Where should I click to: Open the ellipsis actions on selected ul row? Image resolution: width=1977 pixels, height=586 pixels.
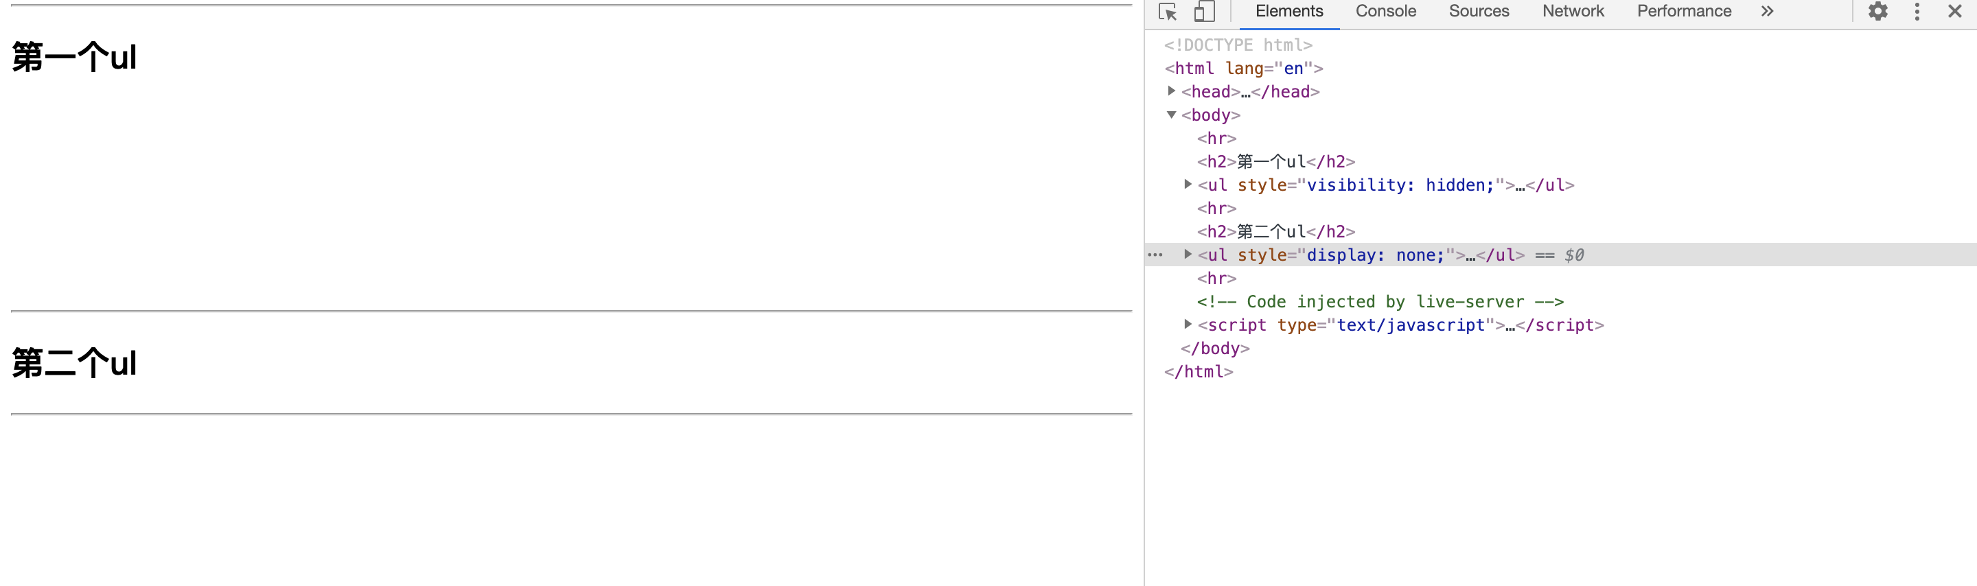point(1155,255)
